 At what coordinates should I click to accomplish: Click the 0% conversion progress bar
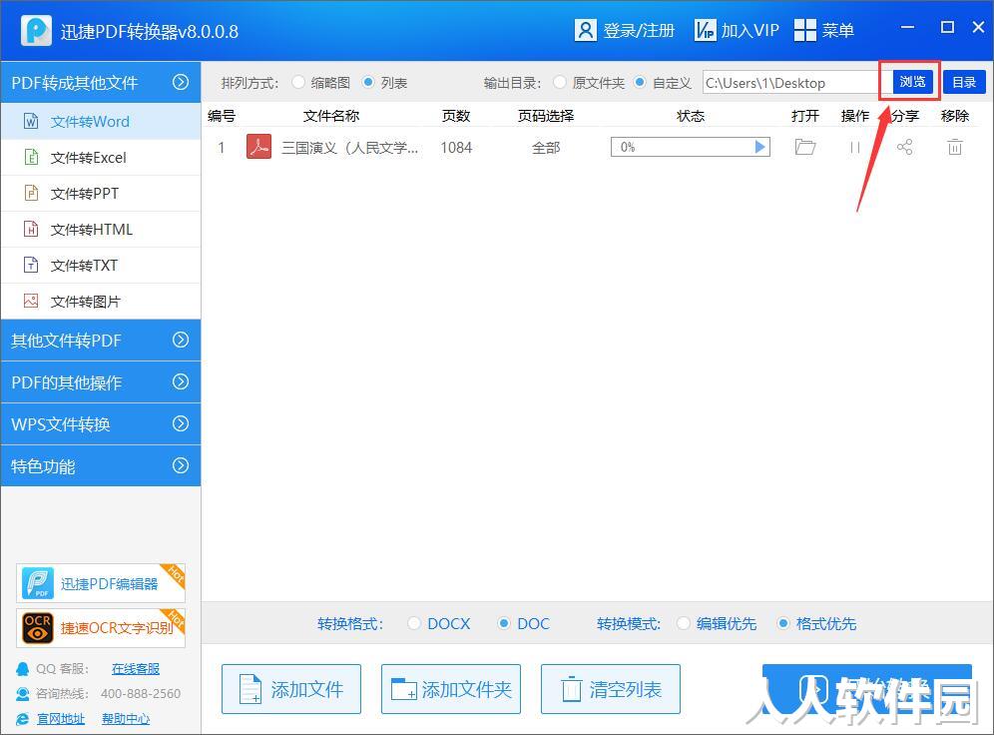click(x=691, y=147)
